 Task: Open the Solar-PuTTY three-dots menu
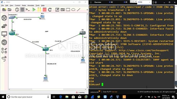pos(91,2)
